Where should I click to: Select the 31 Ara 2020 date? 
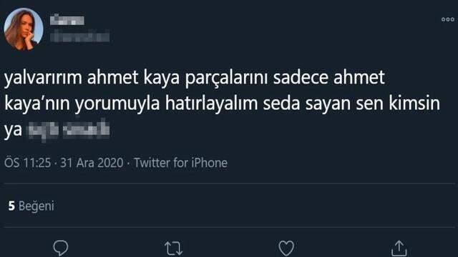92,163
